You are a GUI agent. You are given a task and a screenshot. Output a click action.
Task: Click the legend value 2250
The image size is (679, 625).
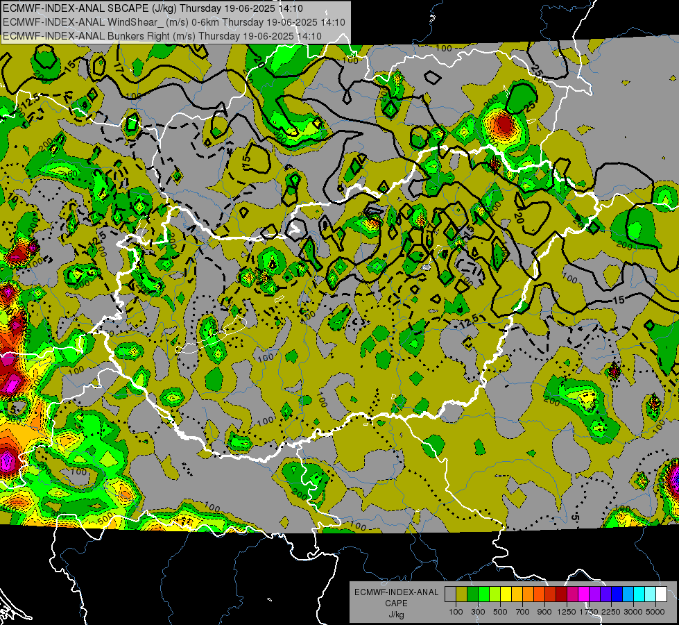(611, 612)
